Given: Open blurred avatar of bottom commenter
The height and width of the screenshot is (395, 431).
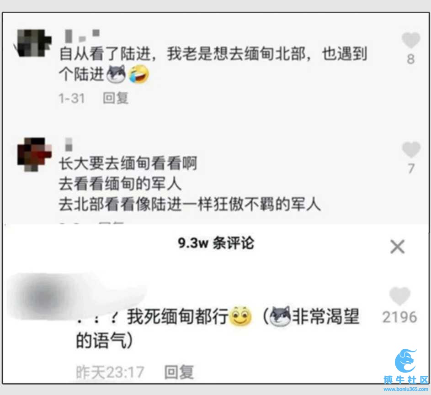Looking at the screenshot, I should coord(44,297).
